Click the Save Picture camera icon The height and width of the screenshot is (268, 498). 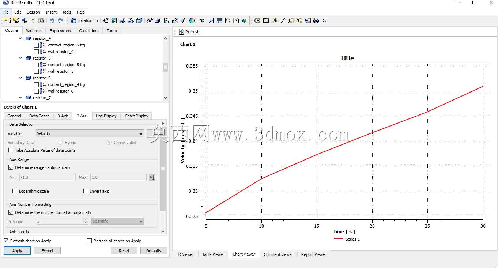[41, 20]
